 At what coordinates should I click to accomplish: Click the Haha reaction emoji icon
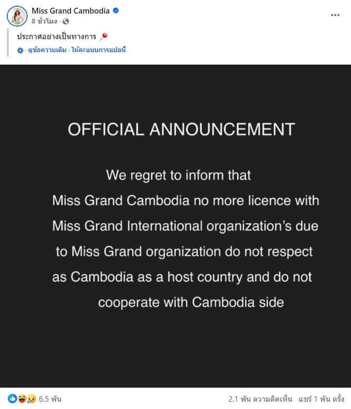[21, 399]
